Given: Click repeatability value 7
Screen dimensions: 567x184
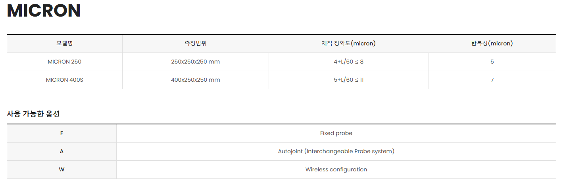Looking at the screenshot, I should coord(492,80).
